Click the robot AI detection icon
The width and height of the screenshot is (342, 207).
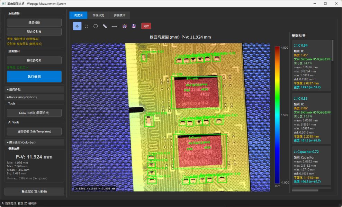(124, 26)
